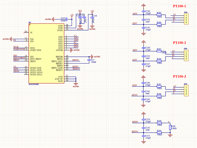Select capacitor C142 symbol
Screen dimensions: 197x148
[x=143, y=28]
